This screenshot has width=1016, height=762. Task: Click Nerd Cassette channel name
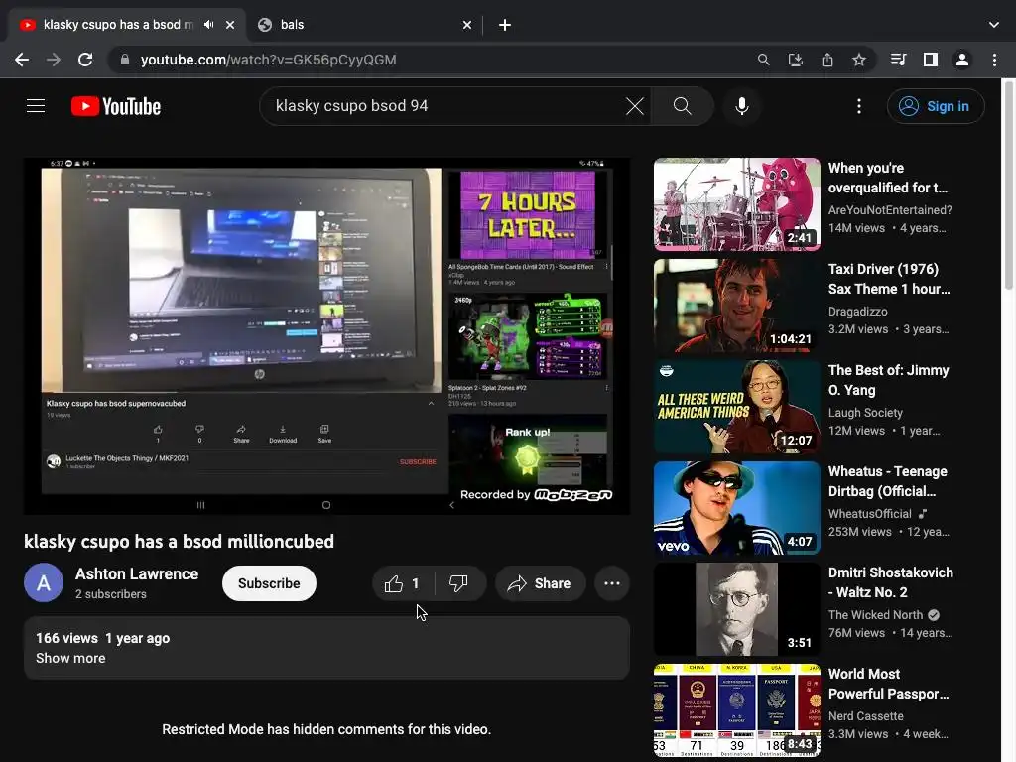[x=865, y=715]
